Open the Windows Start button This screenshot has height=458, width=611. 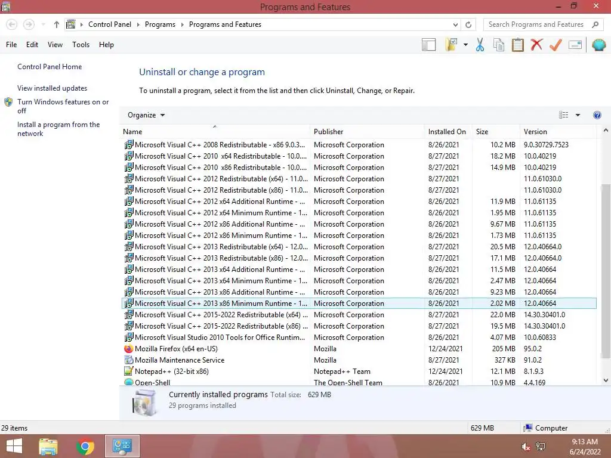pyautogui.click(x=14, y=446)
